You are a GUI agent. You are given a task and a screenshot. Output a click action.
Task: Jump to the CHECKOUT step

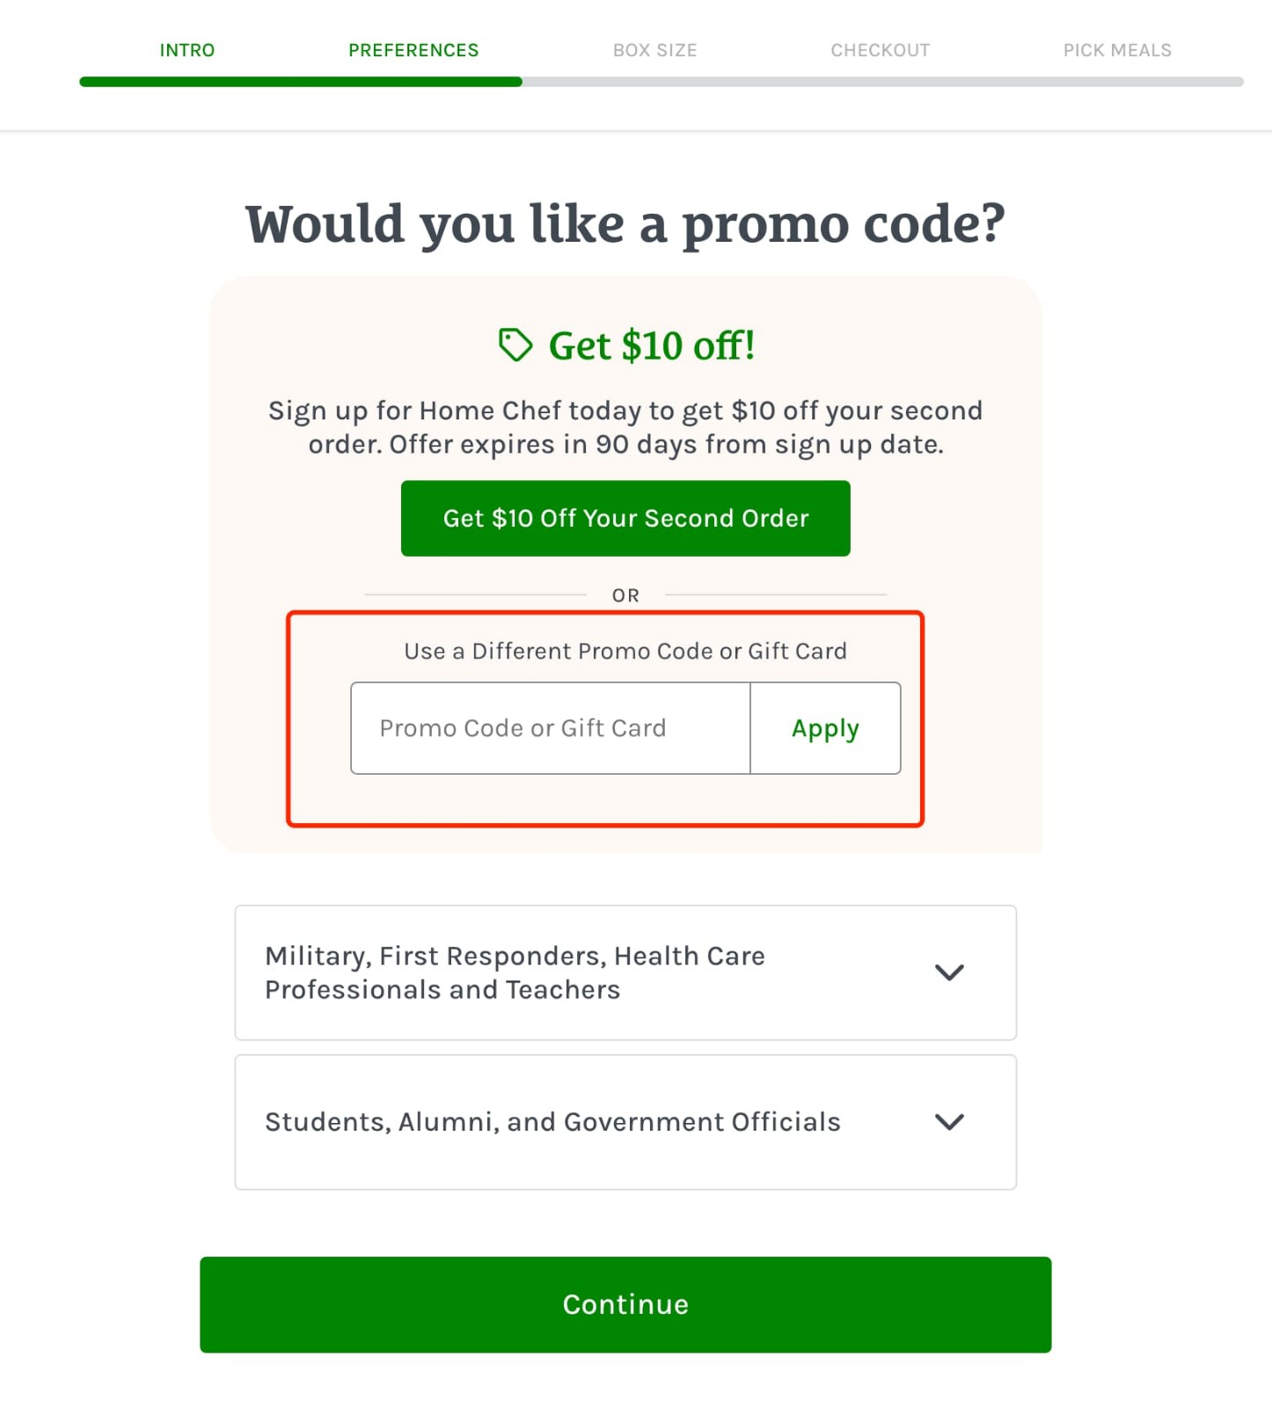pyautogui.click(x=880, y=50)
